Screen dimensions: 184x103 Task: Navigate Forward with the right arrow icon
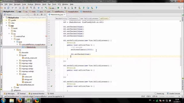42,8
